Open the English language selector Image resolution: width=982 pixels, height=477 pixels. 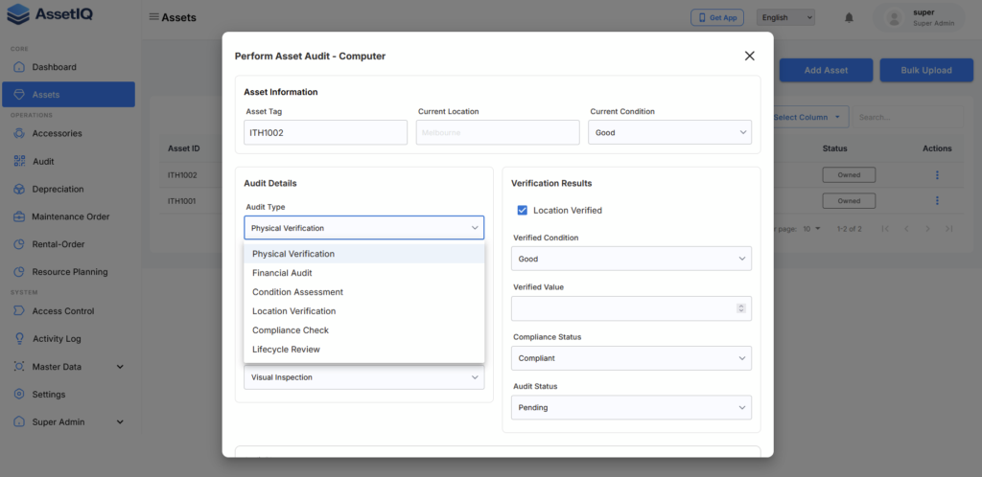[786, 17]
